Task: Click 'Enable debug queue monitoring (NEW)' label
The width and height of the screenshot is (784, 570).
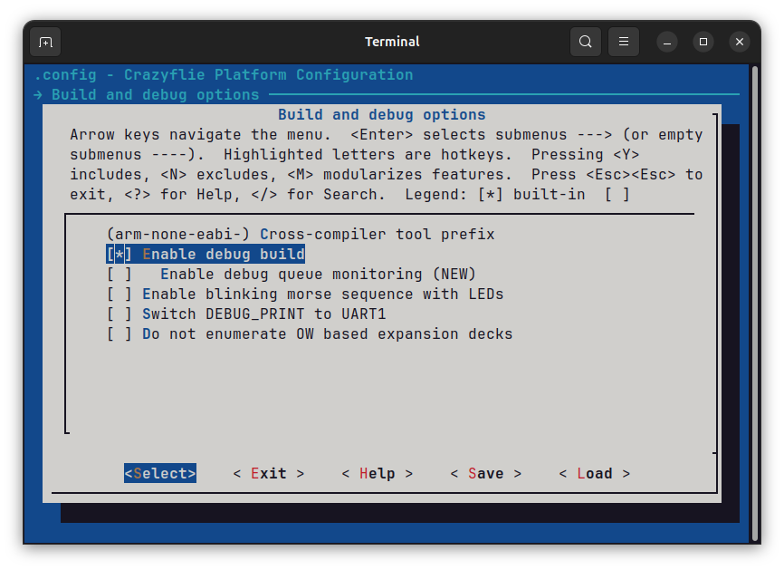Action: click(x=318, y=275)
